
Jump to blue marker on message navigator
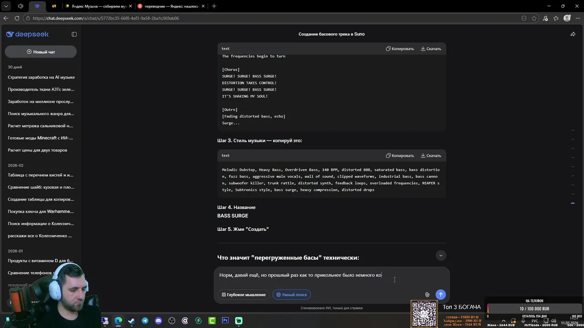tap(573, 203)
